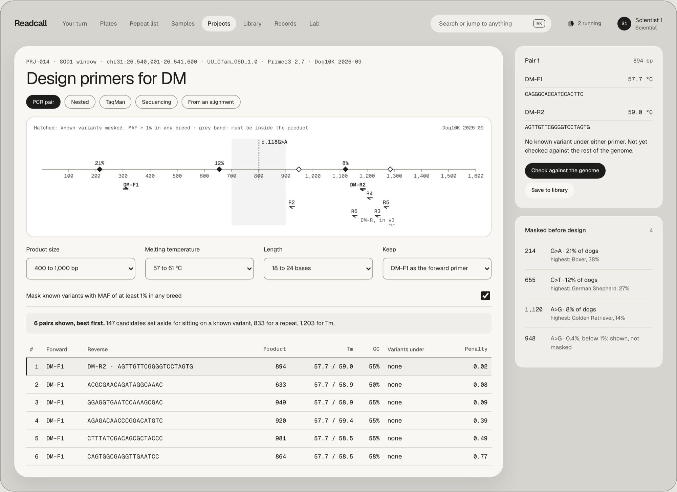Image resolution: width=677 pixels, height=492 pixels.
Task: Click Check against the genome button
Action: coord(565,171)
